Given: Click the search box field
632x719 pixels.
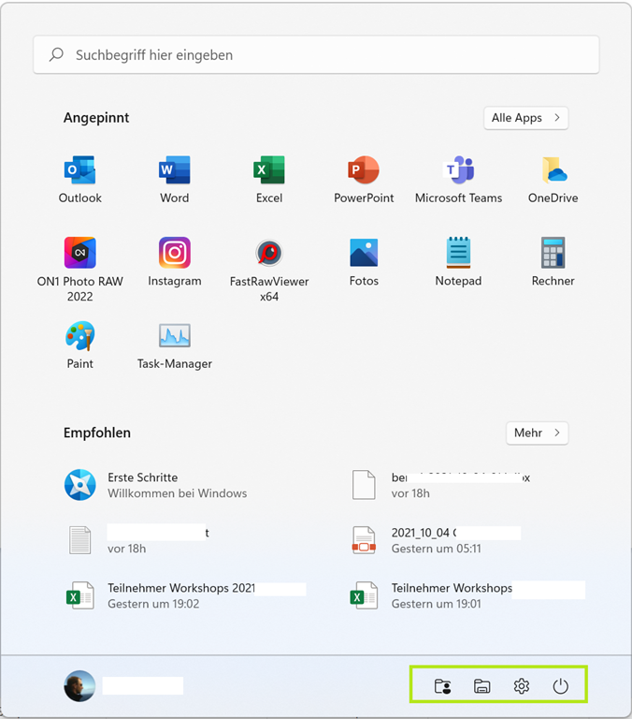Looking at the screenshot, I should [316, 55].
